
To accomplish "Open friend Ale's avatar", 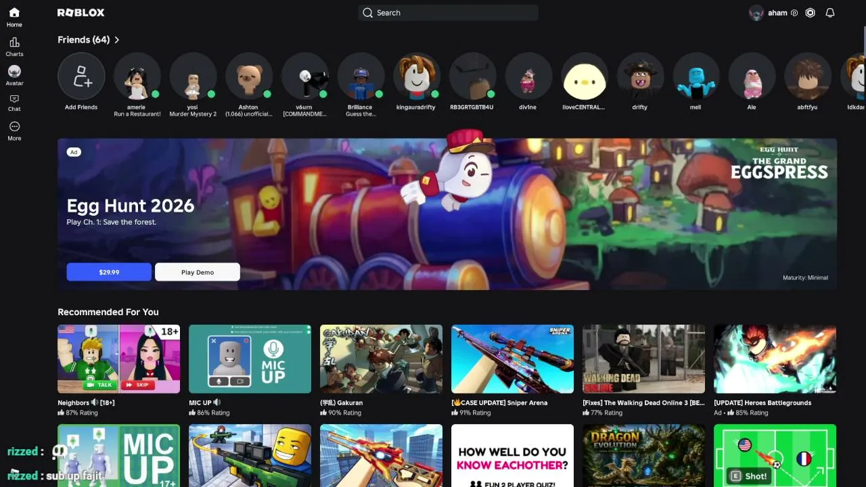I will (752, 76).
